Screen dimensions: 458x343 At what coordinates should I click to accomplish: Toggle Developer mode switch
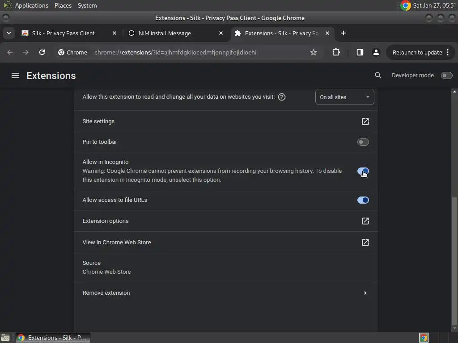[x=446, y=75]
